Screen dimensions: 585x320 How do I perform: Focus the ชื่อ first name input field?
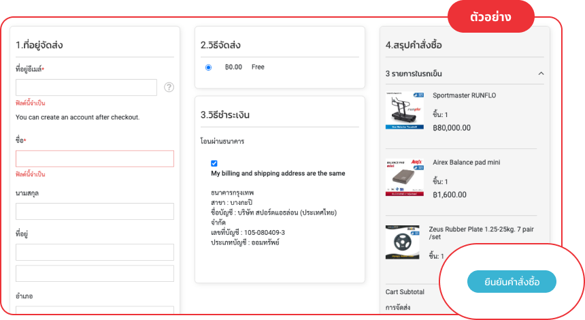(95, 159)
